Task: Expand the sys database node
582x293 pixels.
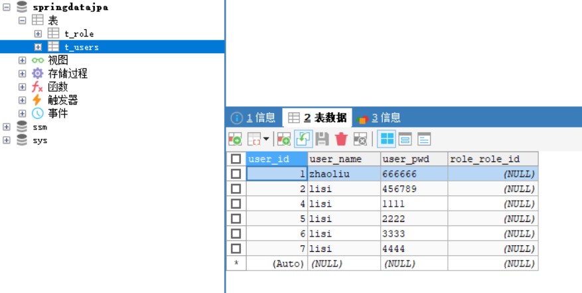Action: 7,140
